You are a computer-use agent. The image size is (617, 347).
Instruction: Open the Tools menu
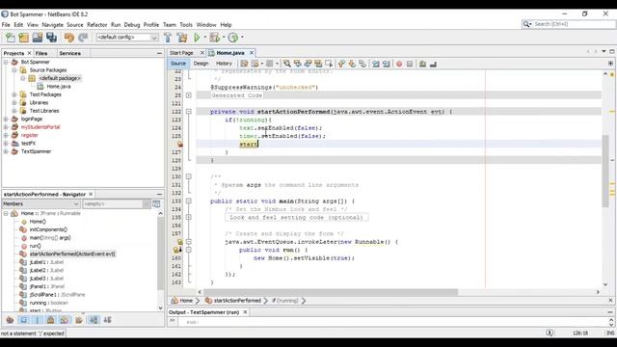[x=186, y=25]
